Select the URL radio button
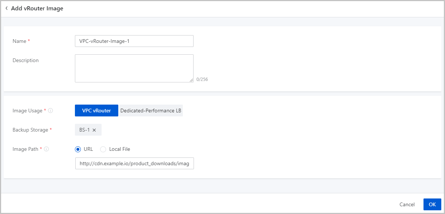Viewport: 445px width, 214px height. click(x=78, y=149)
